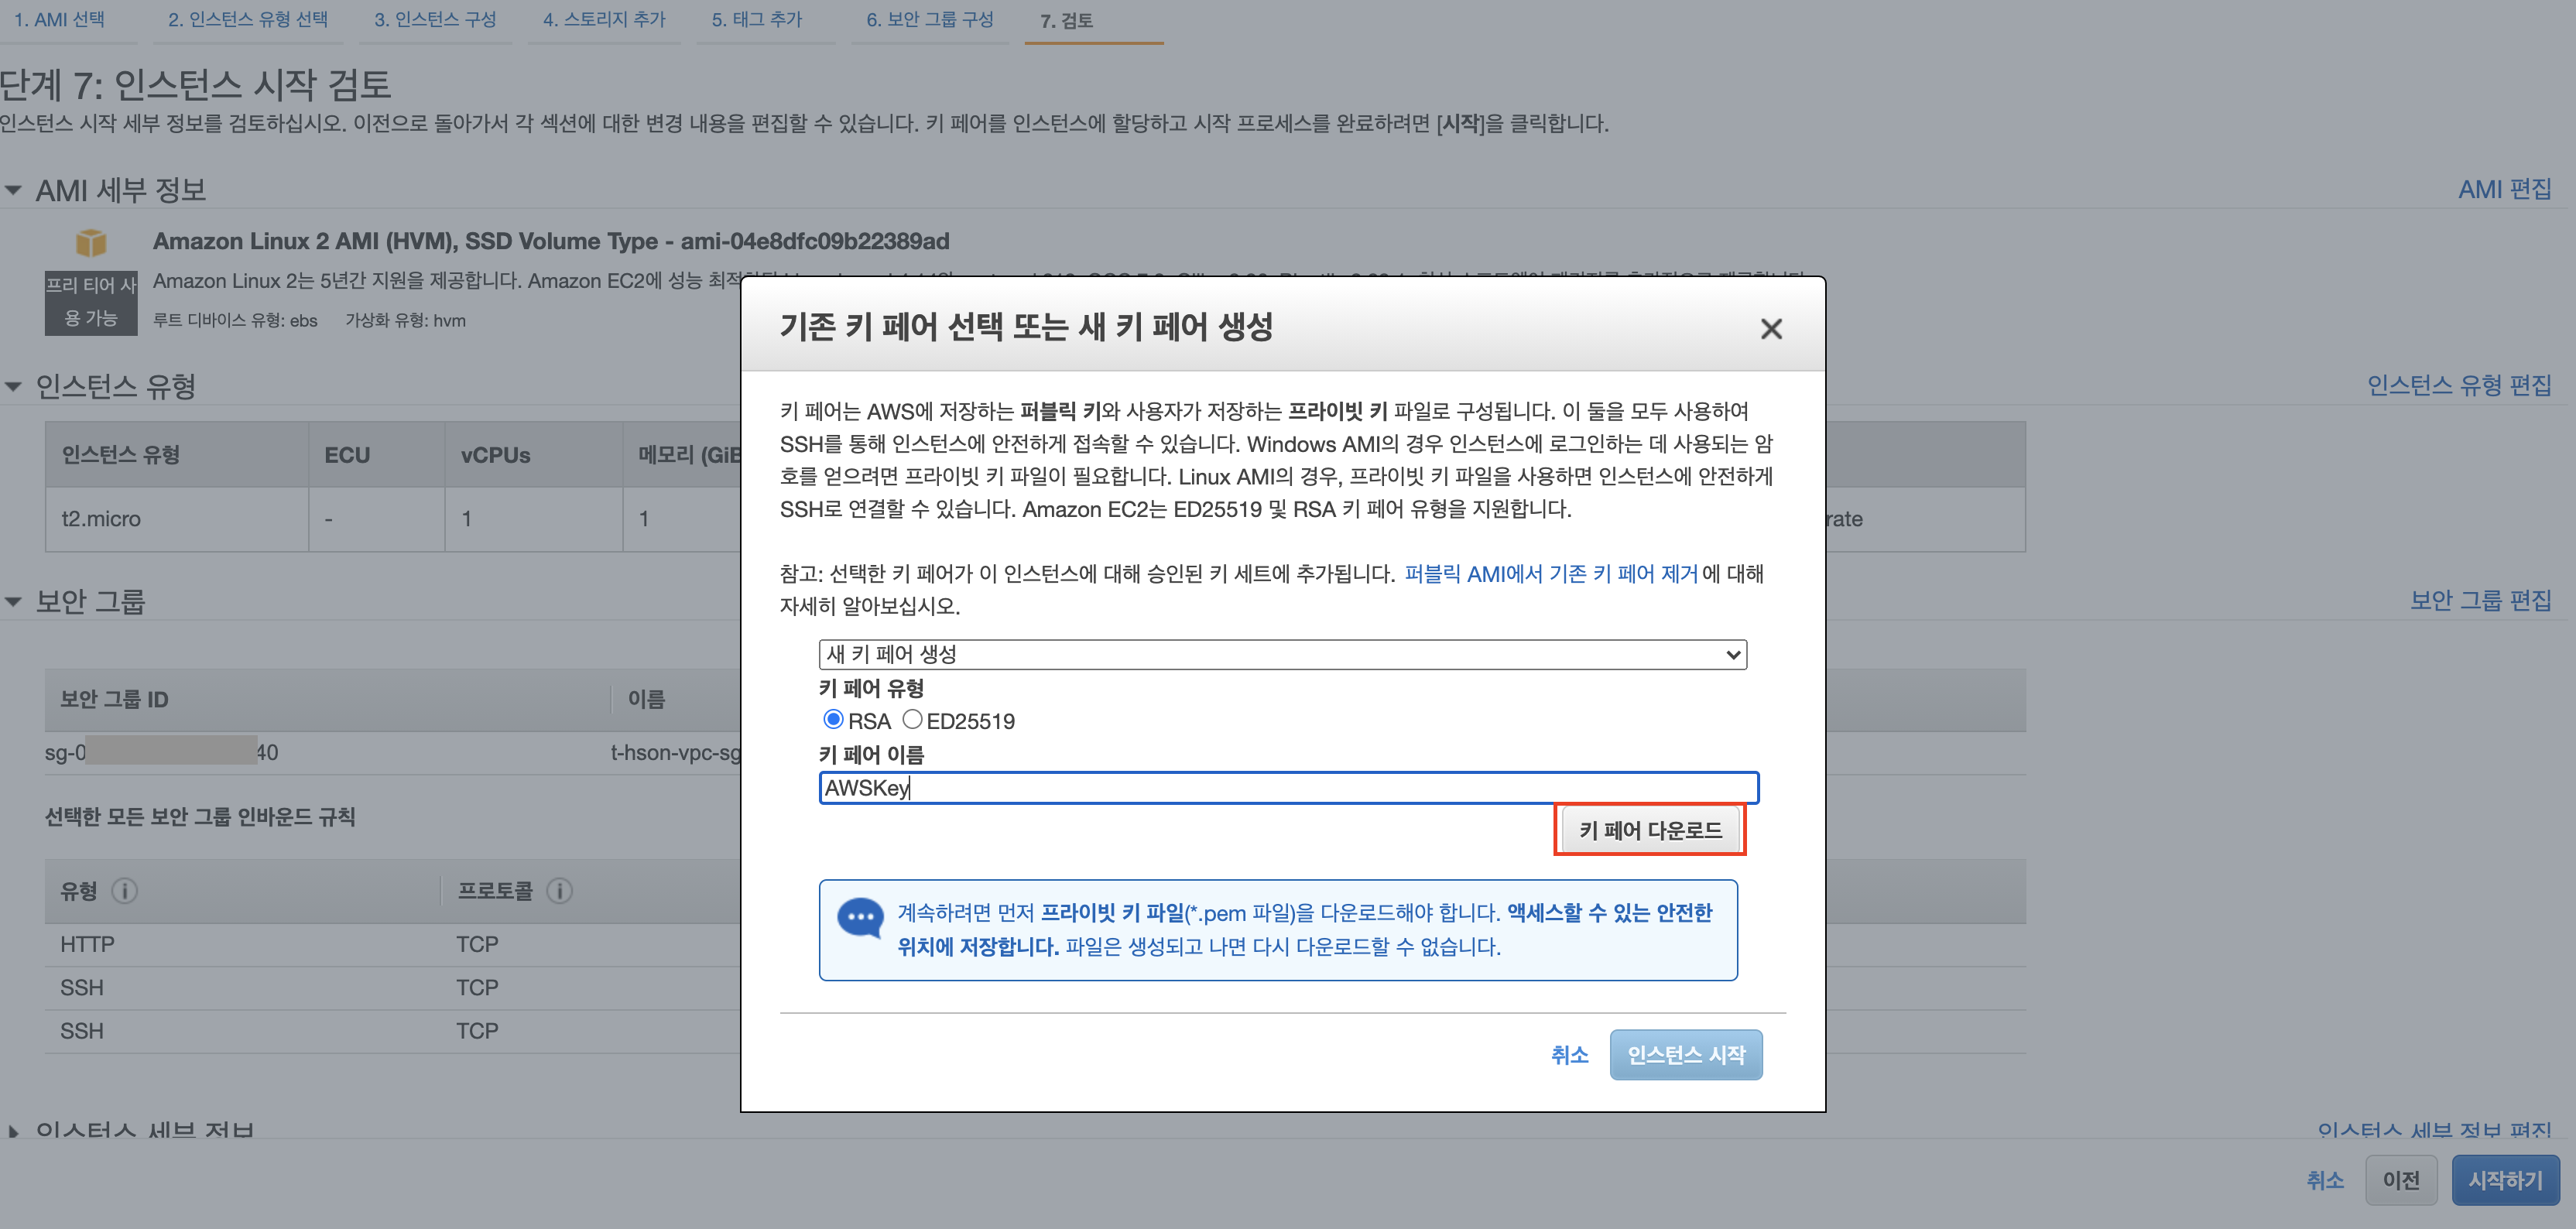This screenshot has width=2576, height=1229.
Task: Switch to the 4. 스토리지 추가 tab
Action: pos(603,20)
